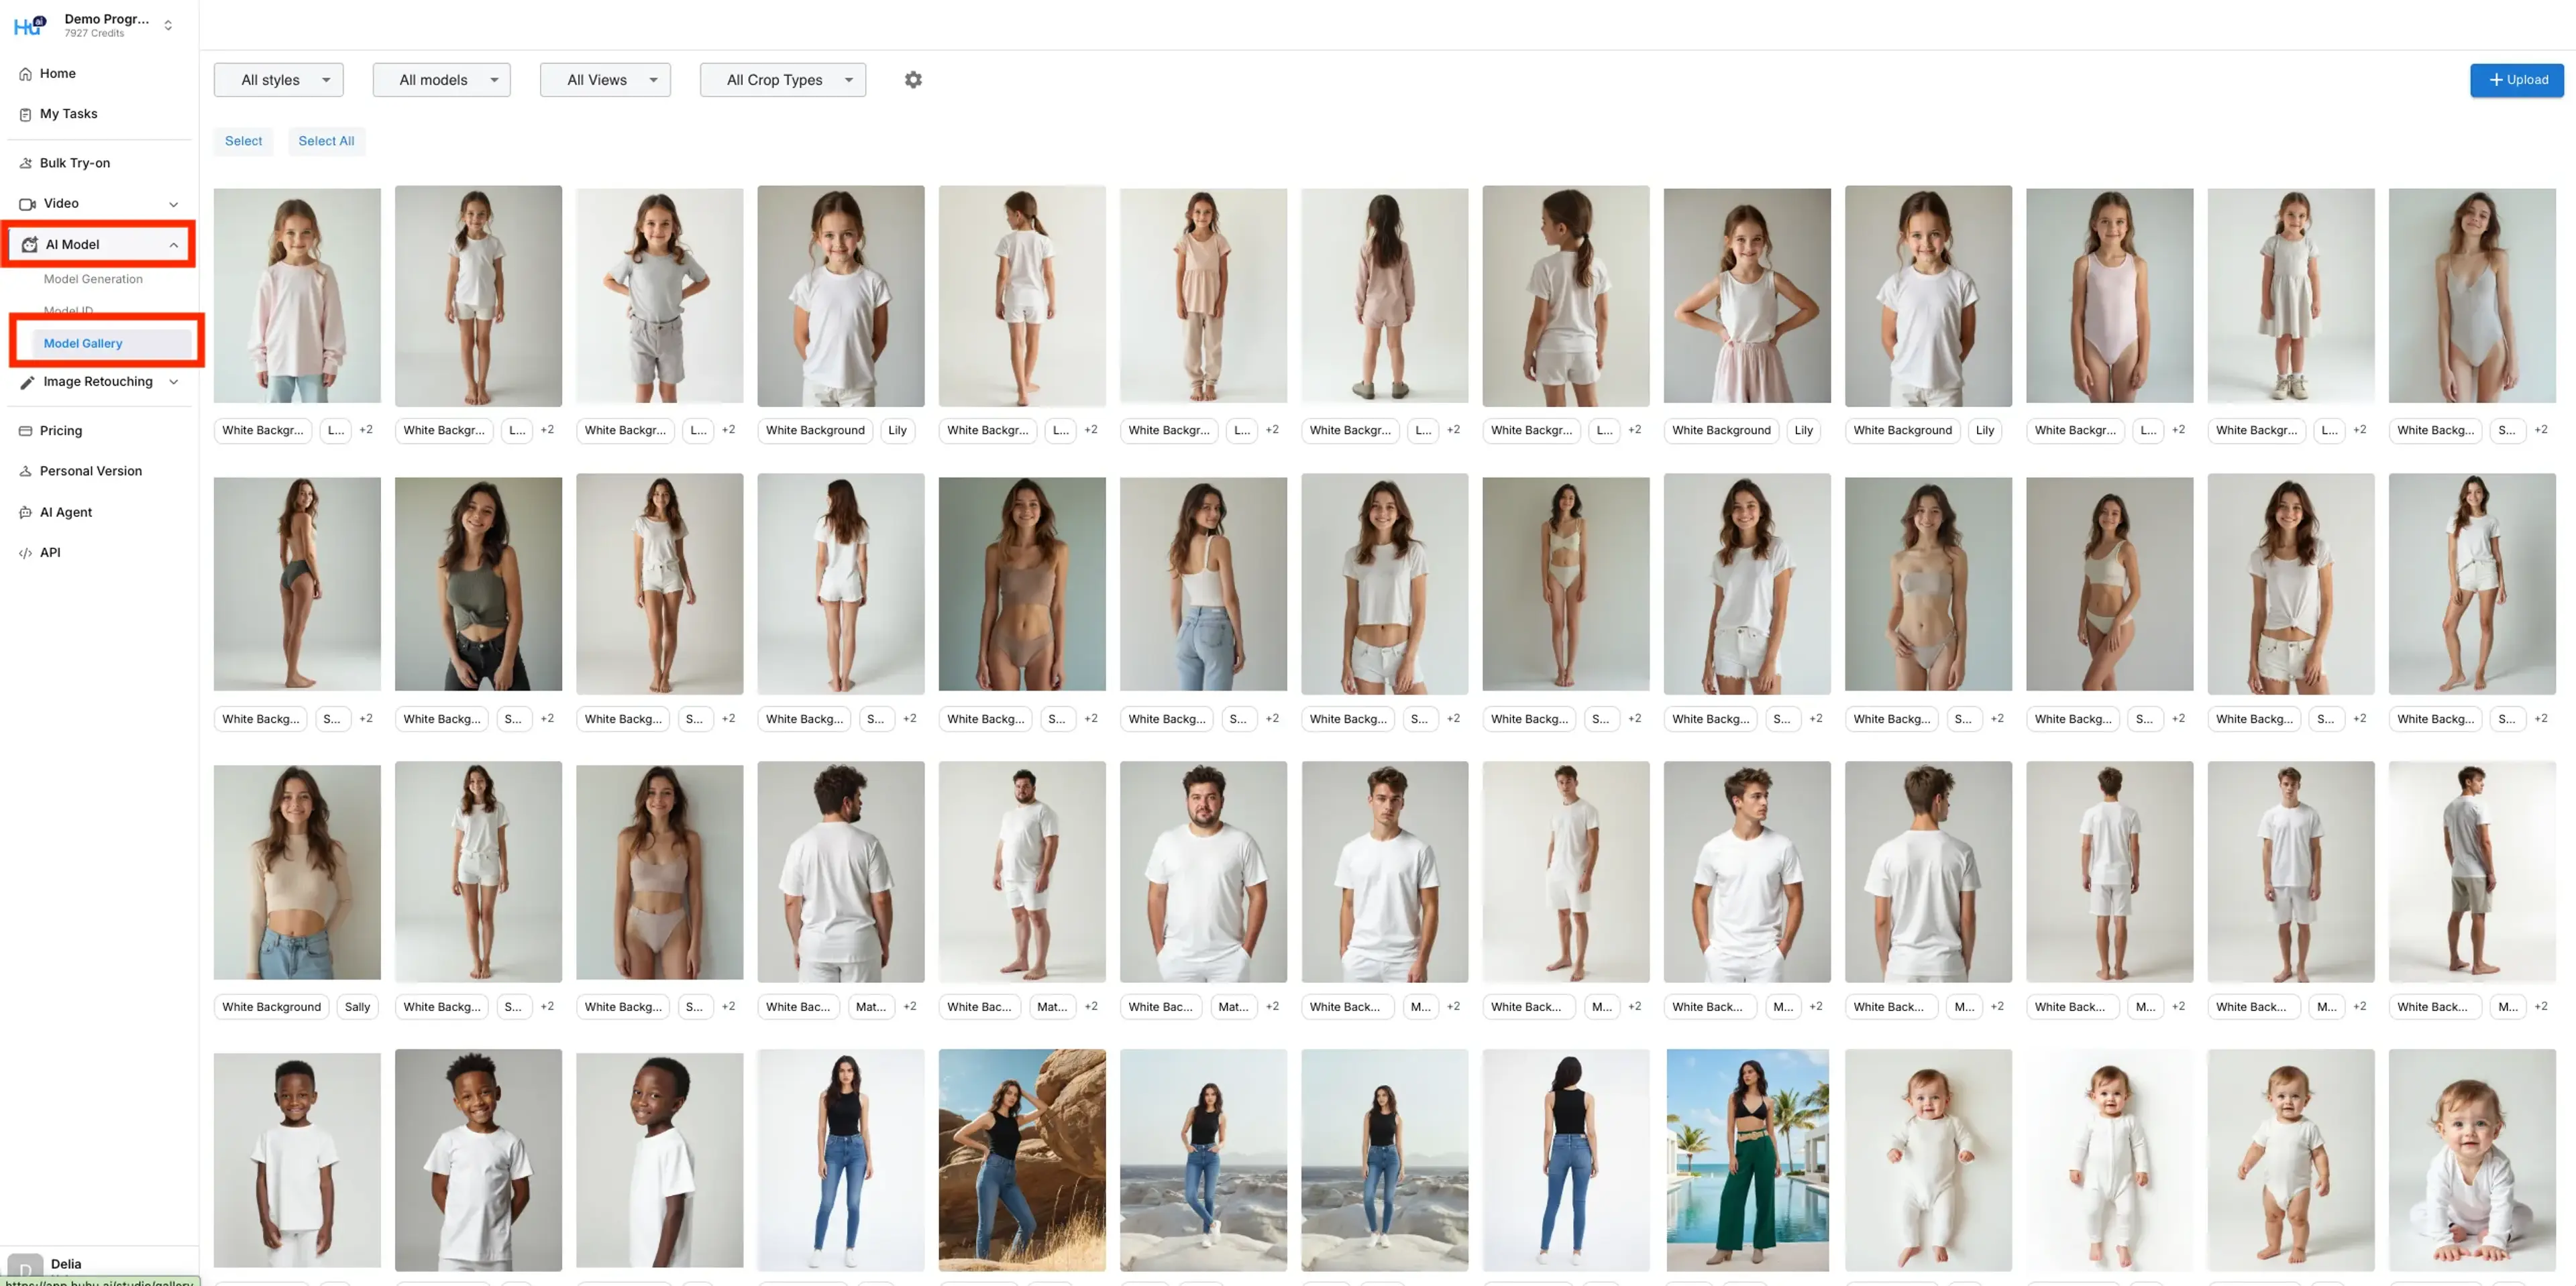Click the Pricing card icon

pos(26,430)
